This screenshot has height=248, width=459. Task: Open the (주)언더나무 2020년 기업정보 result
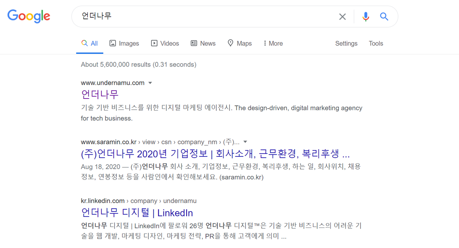click(x=215, y=154)
